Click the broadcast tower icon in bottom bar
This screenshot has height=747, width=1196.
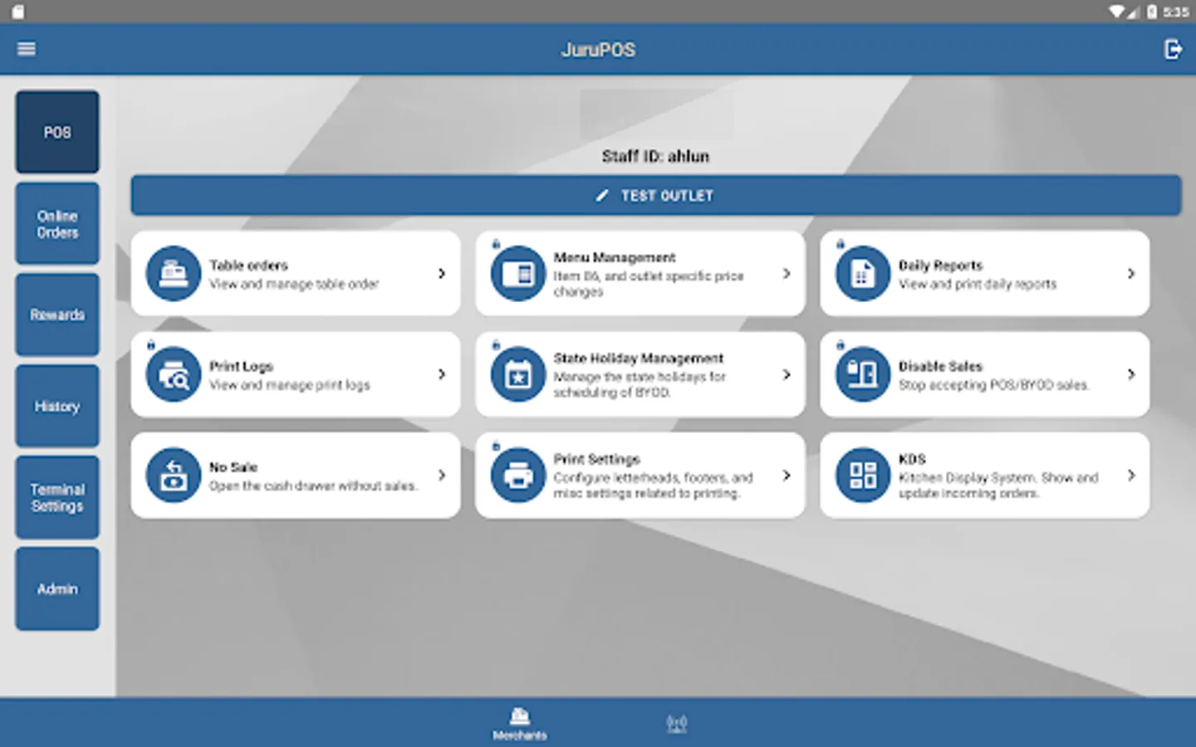677,724
